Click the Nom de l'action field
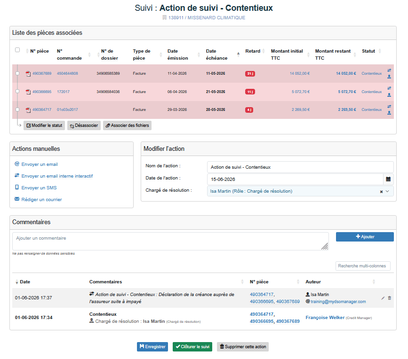 (x=300, y=167)
